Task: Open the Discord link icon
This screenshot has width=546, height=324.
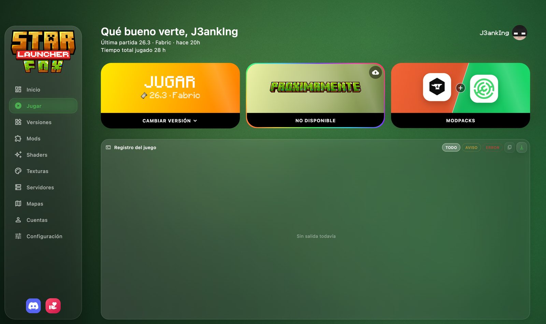Action: (x=33, y=306)
